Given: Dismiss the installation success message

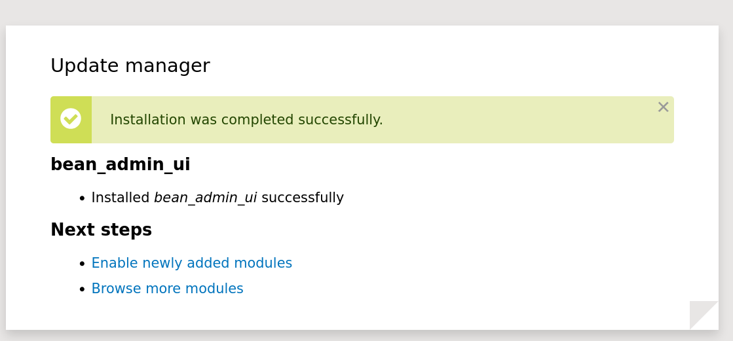Looking at the screenshot, I should [x=663, y=107].
